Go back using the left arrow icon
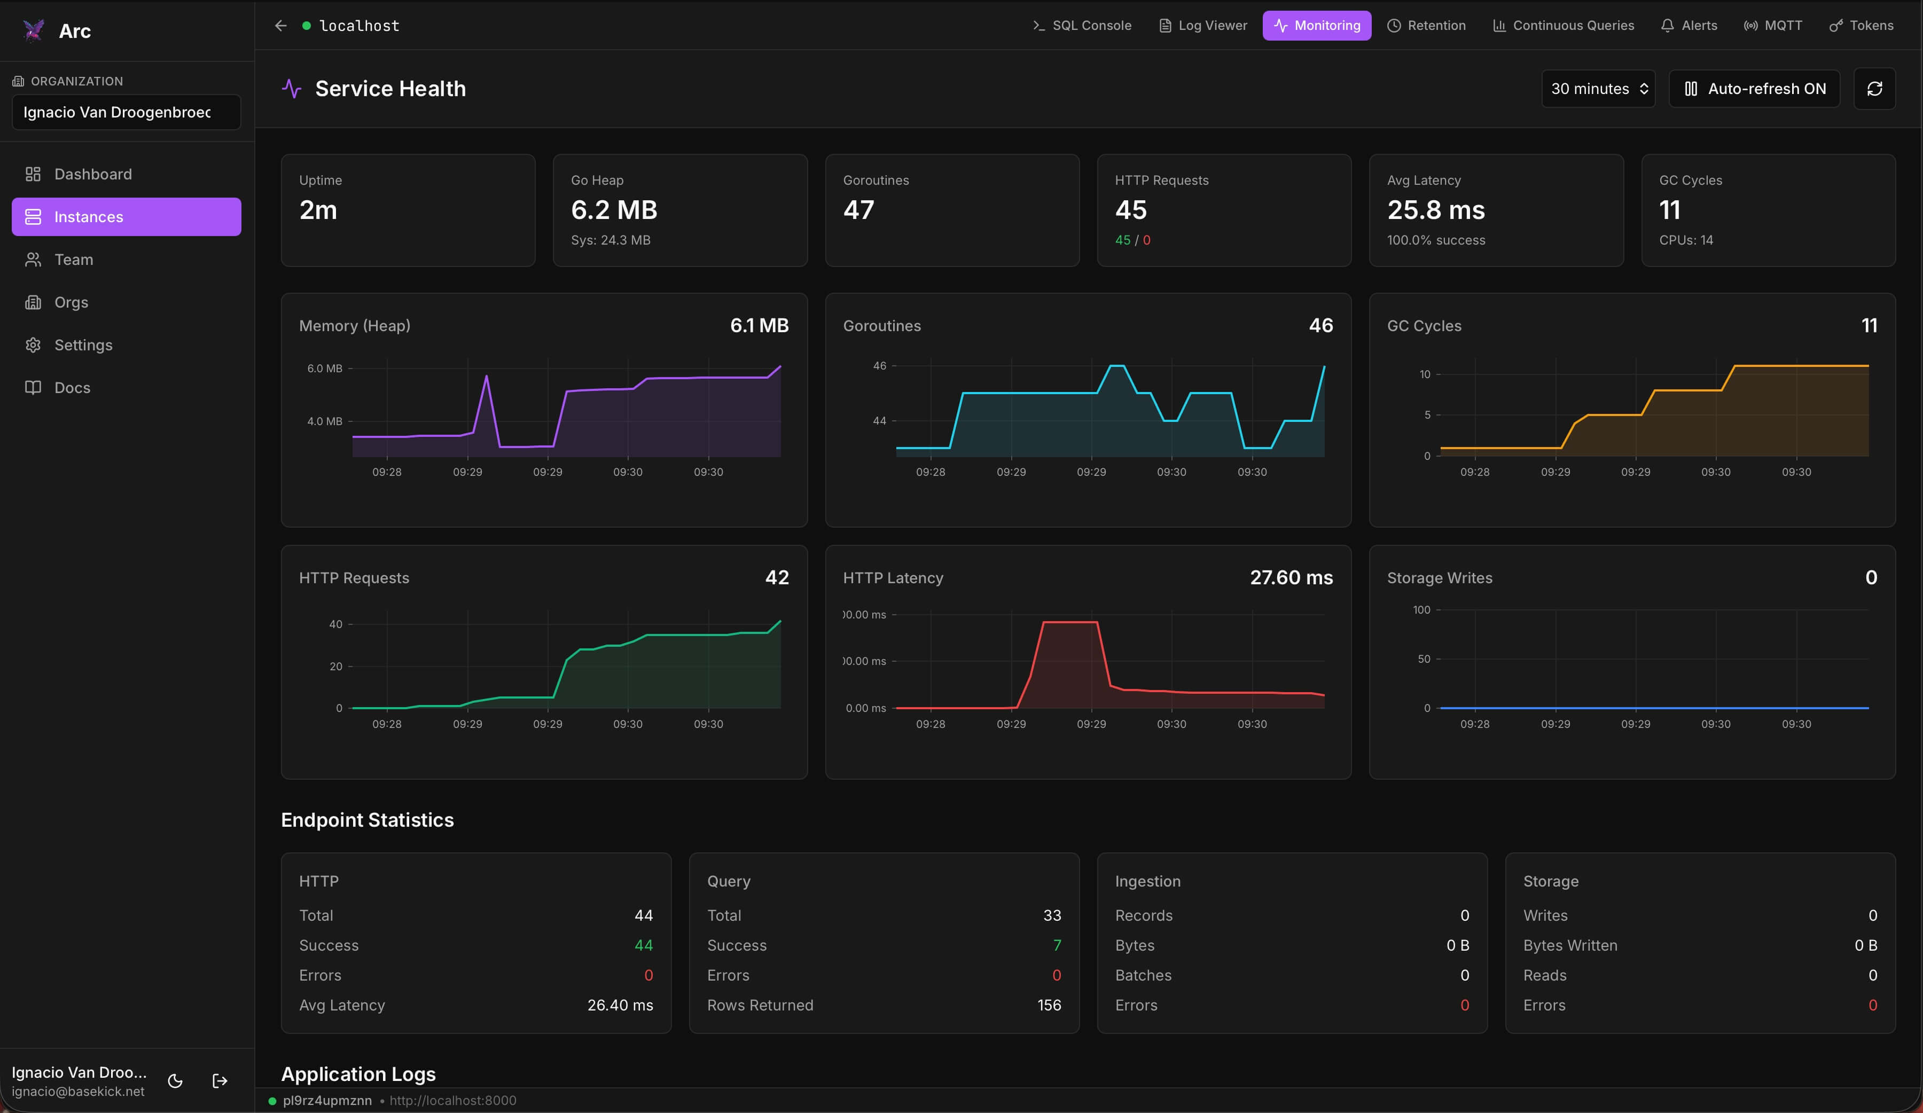1923x1113 pixels. click(281, 26)
